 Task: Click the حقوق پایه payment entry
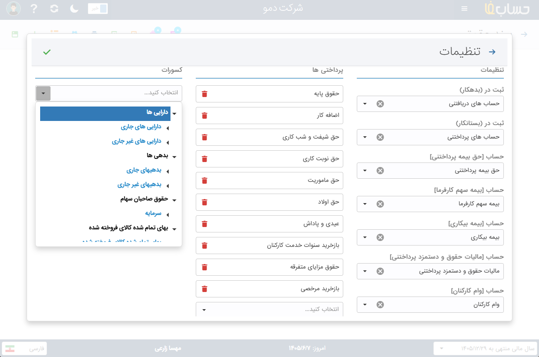click(270, 94)
